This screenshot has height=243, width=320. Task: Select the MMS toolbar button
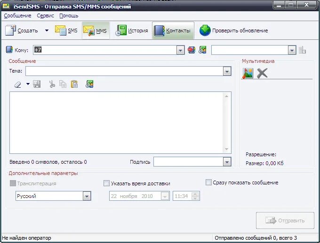[x=96, y=30]
